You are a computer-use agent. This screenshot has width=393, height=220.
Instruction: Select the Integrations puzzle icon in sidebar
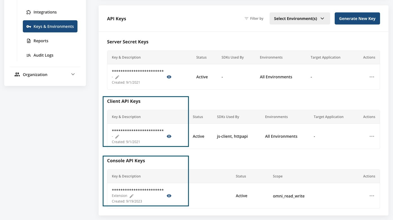[x=28, y=12]
